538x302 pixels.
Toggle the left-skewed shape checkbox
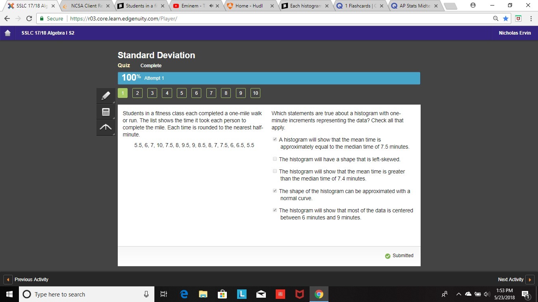tap(275, 159)
